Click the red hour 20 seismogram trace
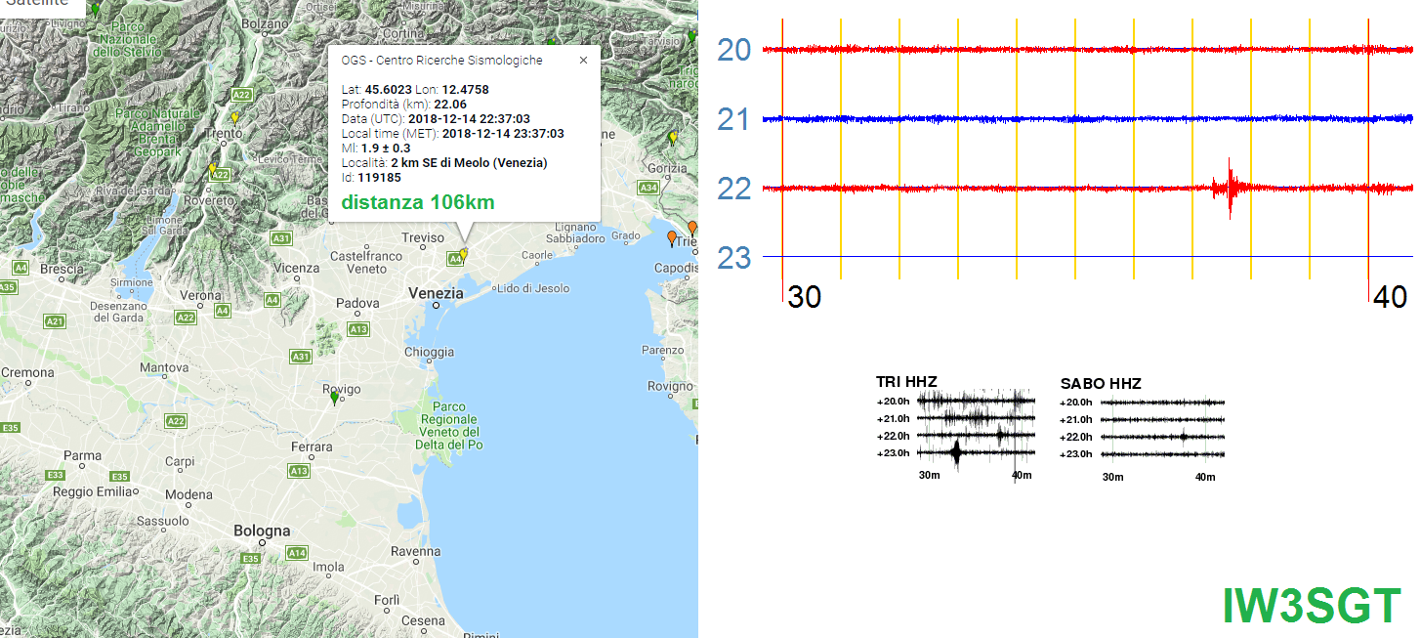Image resolution: width=1421 pixels, height=638 pixels. 1087,49
